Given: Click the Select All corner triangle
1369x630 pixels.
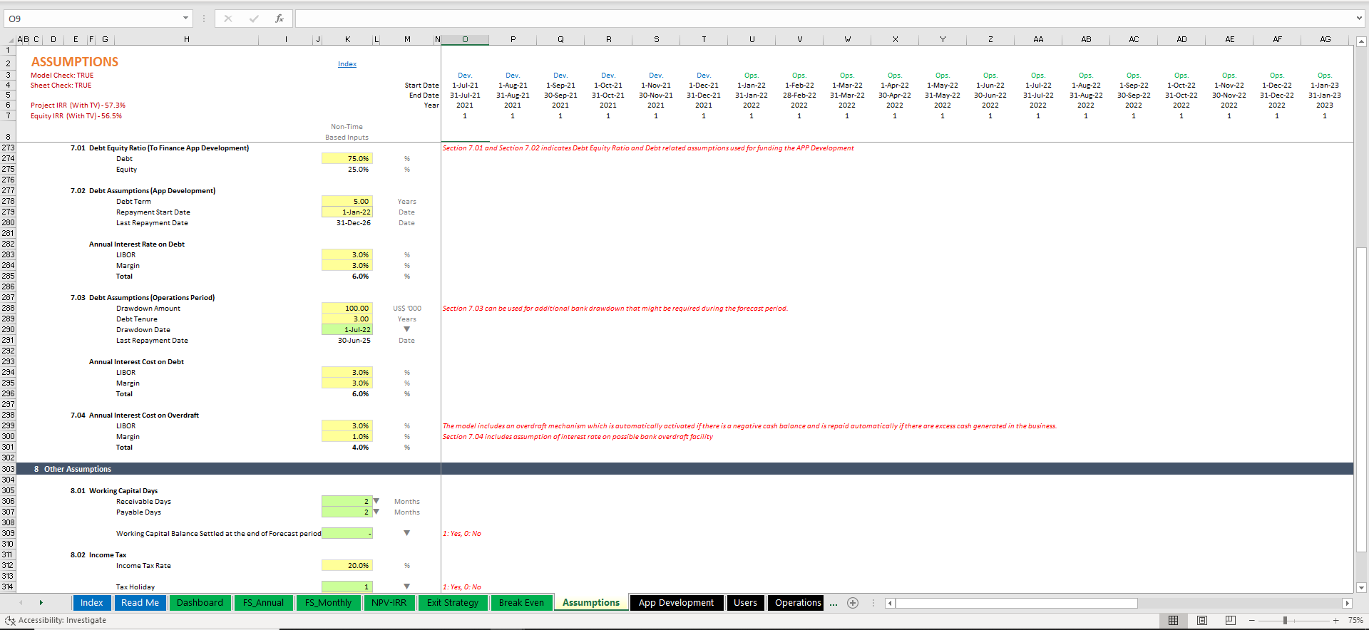Looking at the screenshot, I should pyautogui.click(x=10, y=40).
